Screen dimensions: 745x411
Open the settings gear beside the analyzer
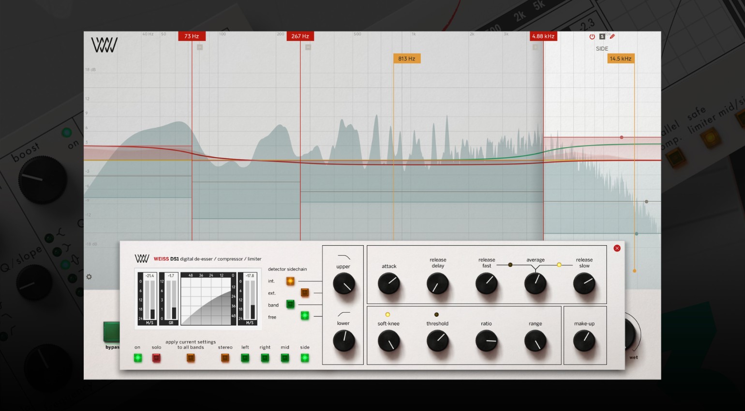pyautogui.click(x=89, y=277)
